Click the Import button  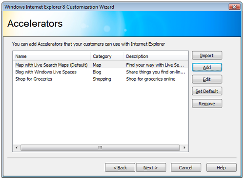pyautogui.click(x=207, y=55)
